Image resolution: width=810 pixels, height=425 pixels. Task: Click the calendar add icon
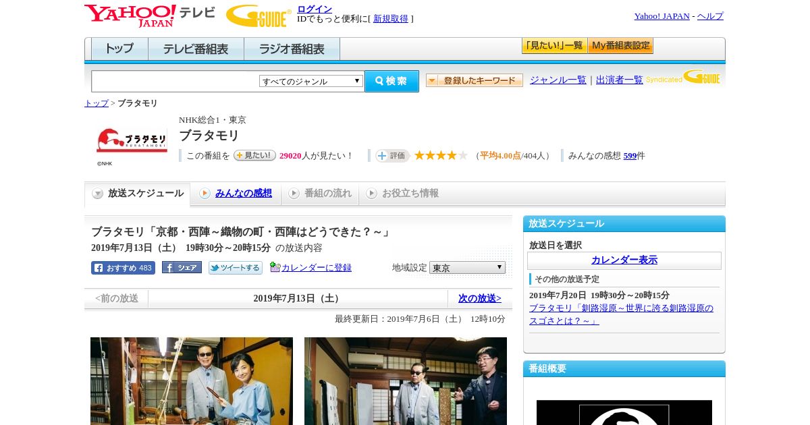[275, 267]
